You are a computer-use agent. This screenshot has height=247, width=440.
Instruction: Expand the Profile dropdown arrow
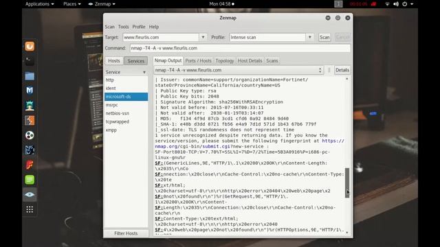point(310,37)
